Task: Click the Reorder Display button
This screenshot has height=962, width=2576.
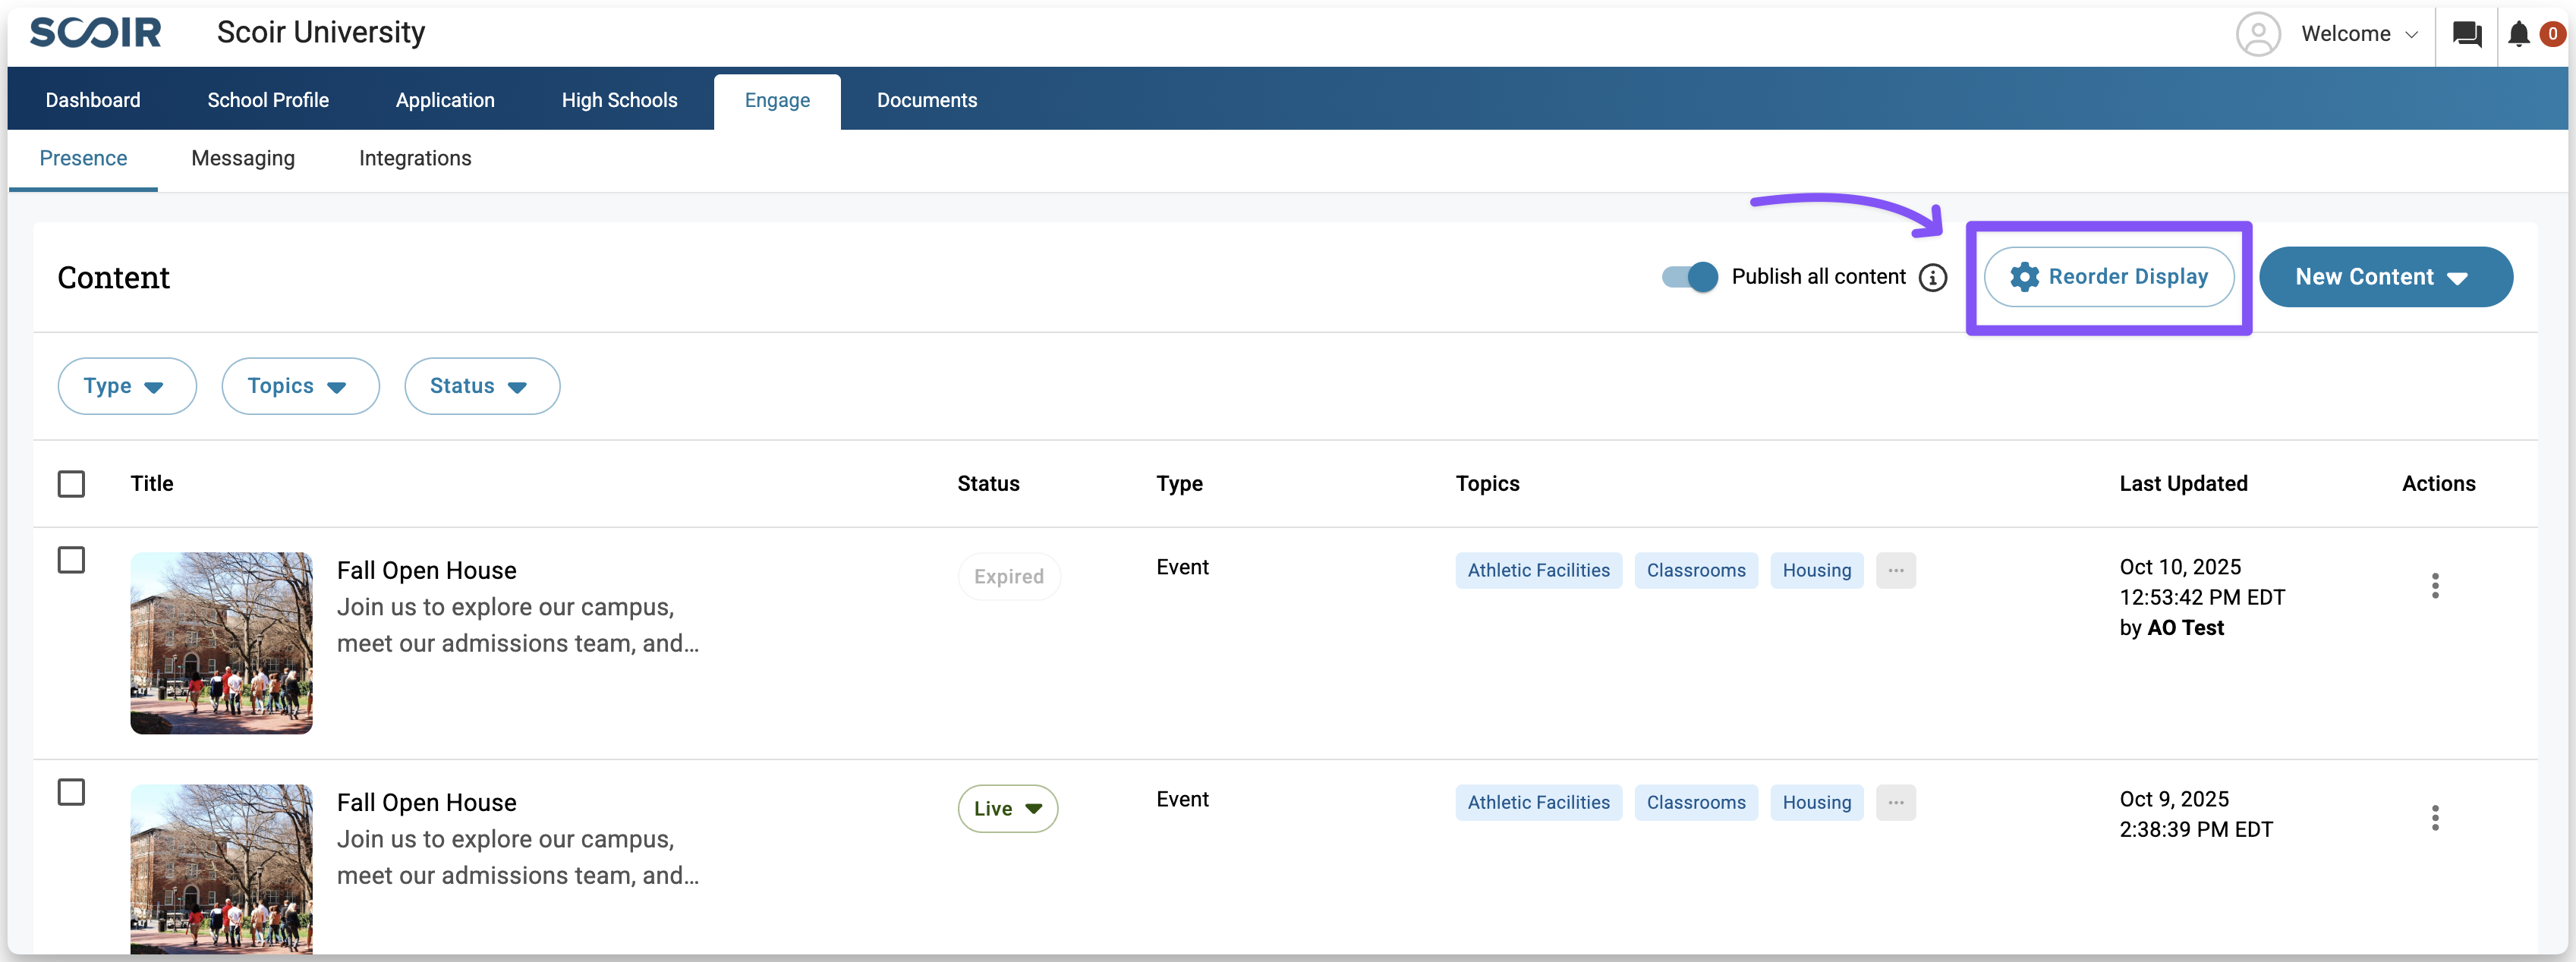Action: 2108,277
